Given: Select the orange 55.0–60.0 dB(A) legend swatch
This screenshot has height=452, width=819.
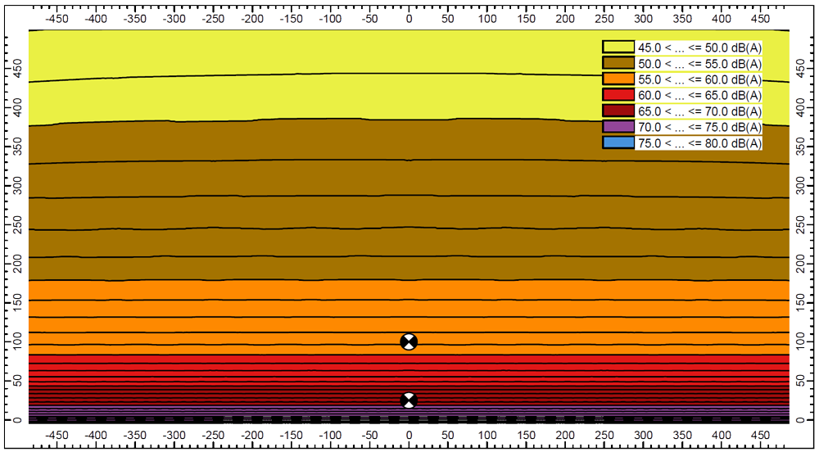Looking at the screenshot, I should 618,79.
